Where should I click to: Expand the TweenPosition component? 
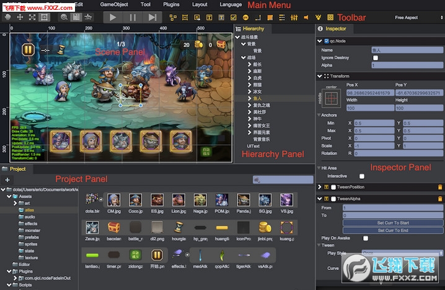pyautogui.click(x=320, y=187)
